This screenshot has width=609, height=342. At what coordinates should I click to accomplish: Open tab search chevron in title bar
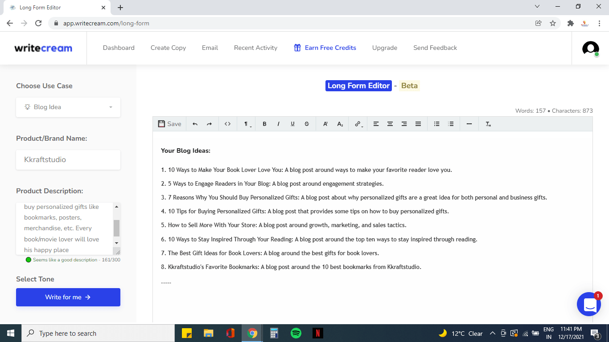537,6
